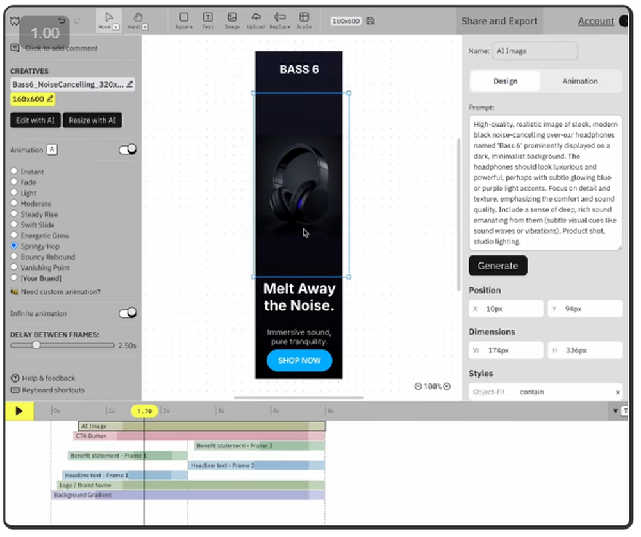Adjust the Delay Between Frames slider

click(36, 345)
